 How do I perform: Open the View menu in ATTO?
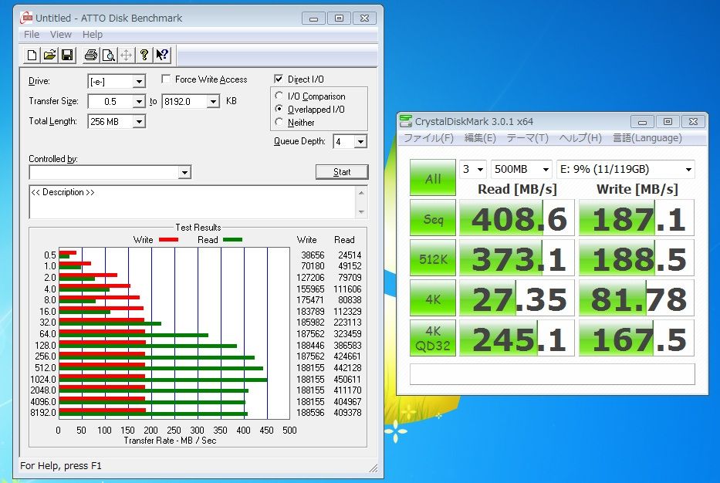tap(60, 35)
